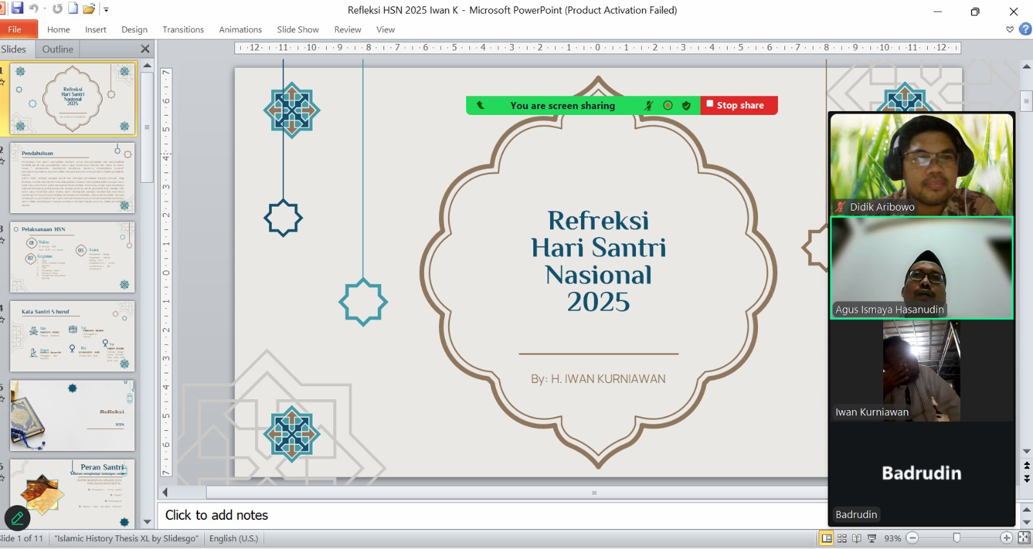
Task: Click the Notes pane to add notes
Action: coord(492,515)
